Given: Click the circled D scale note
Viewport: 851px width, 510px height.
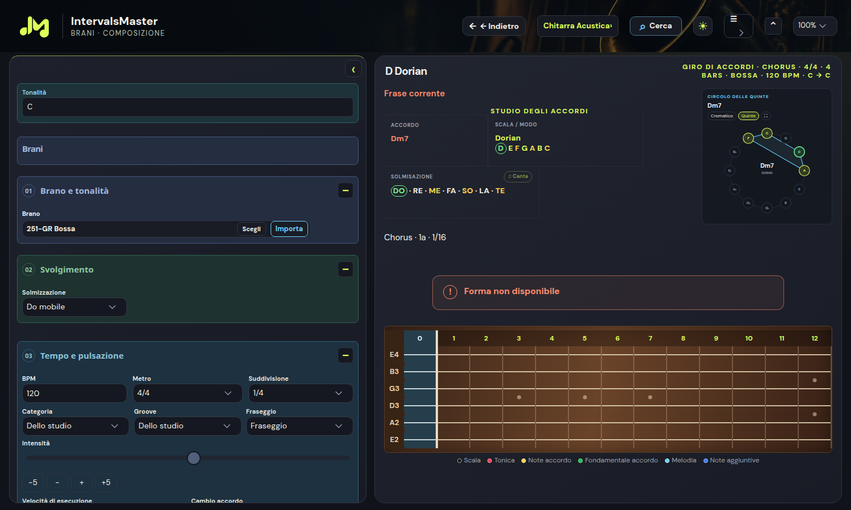Looking at the screenshot, I should (x=500, y=148).
